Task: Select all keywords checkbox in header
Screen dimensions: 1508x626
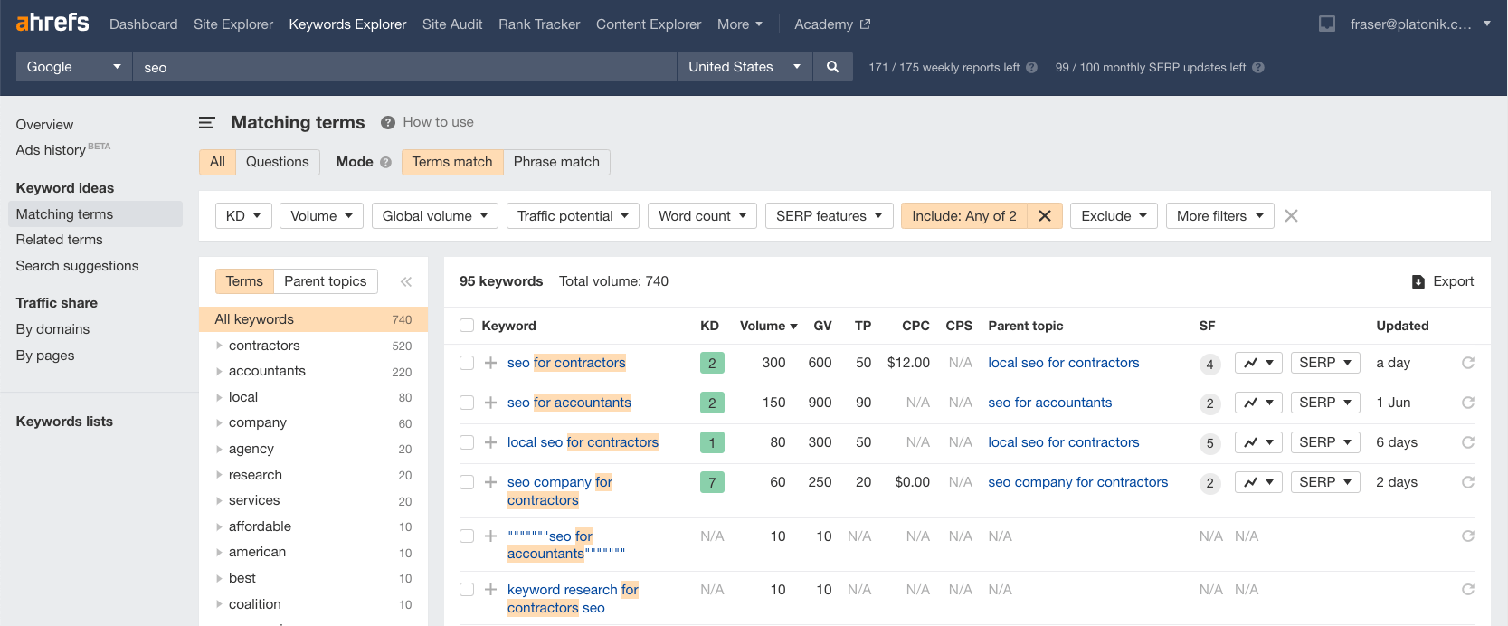Action: click(467, 326)
